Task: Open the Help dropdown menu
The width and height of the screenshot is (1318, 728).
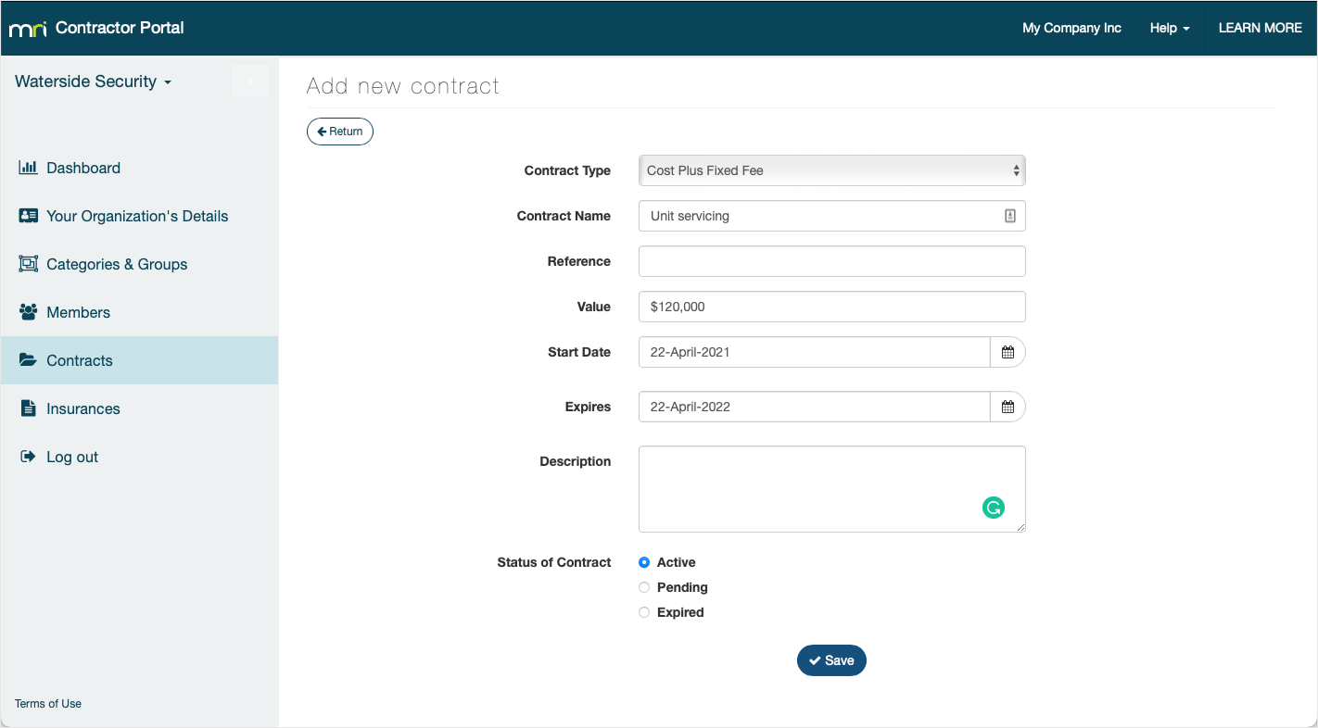Action: [x=1169, y=28]
